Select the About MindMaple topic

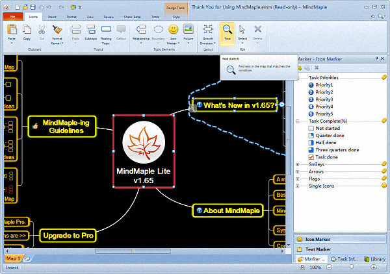point(228,210)
